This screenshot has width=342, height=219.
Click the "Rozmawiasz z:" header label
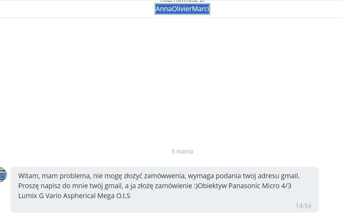coord(182,1)
